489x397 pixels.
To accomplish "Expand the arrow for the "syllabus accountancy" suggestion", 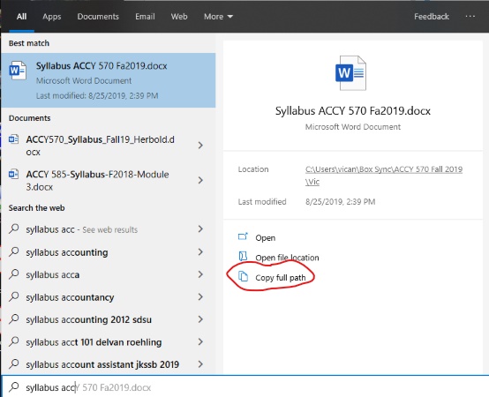I will click(200, 296).
